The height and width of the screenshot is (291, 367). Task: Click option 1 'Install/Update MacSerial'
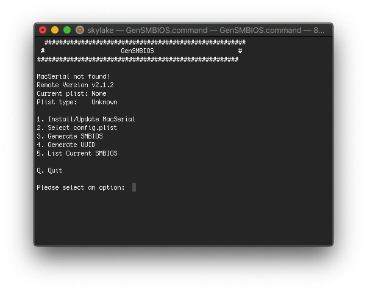(x=86, y=119)
